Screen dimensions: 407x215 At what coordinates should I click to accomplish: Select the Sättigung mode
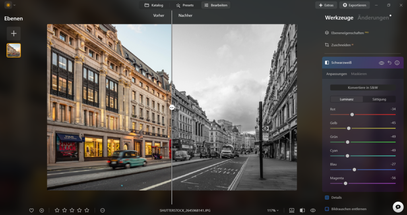pyautogui.click(x=379, y=99)
